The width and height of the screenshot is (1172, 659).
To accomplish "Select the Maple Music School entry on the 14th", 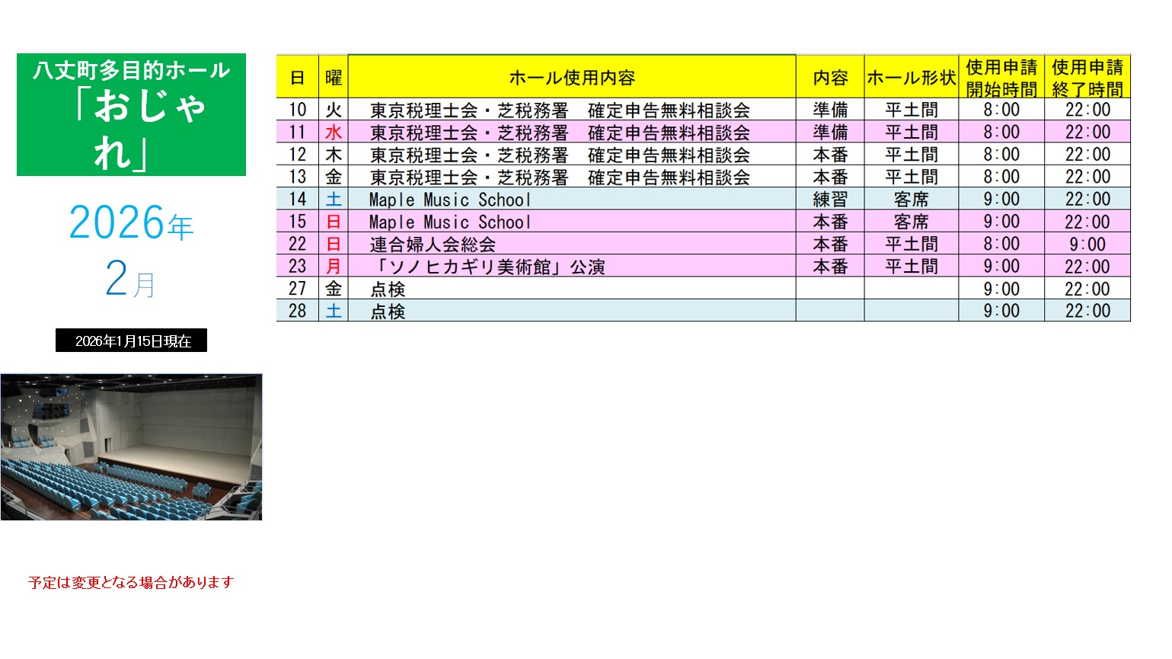I will [449, 200].
